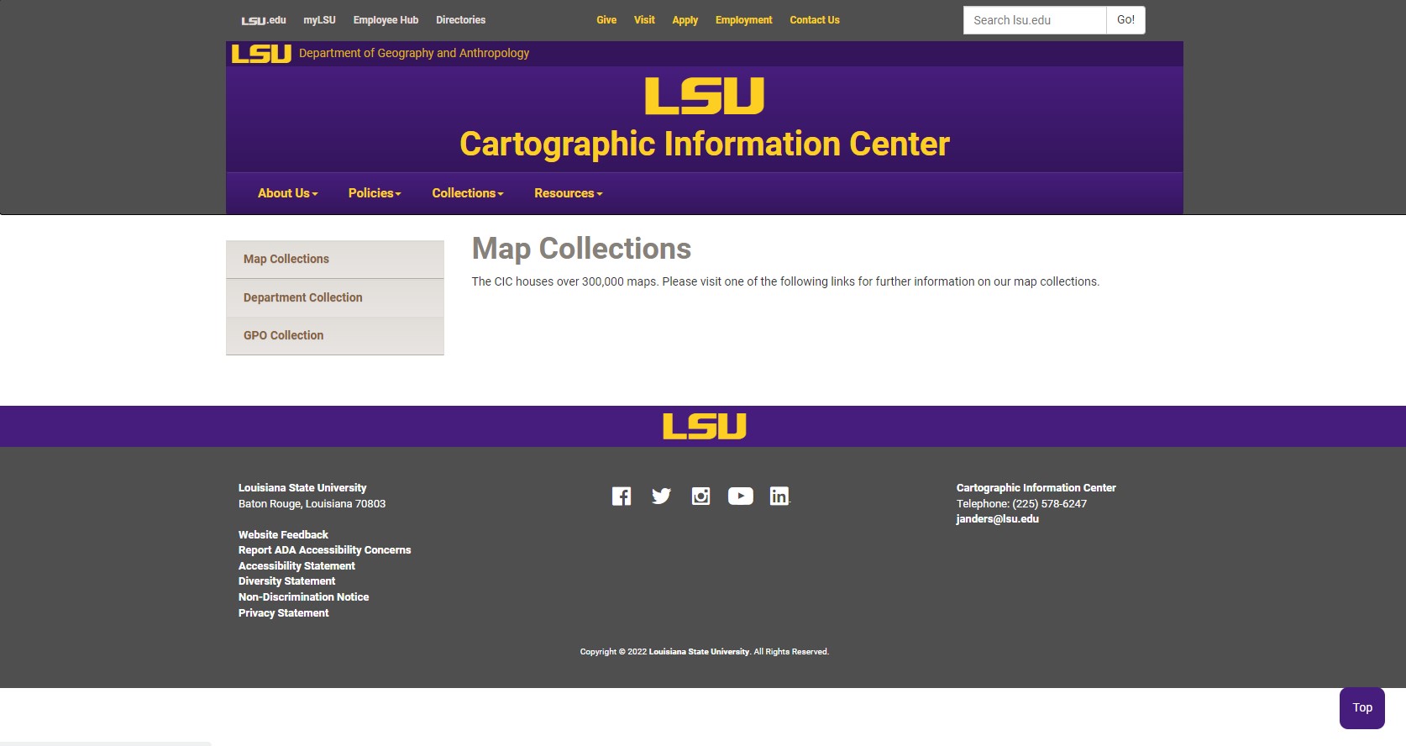Open Privacy Statement footer link

(283, 613)
